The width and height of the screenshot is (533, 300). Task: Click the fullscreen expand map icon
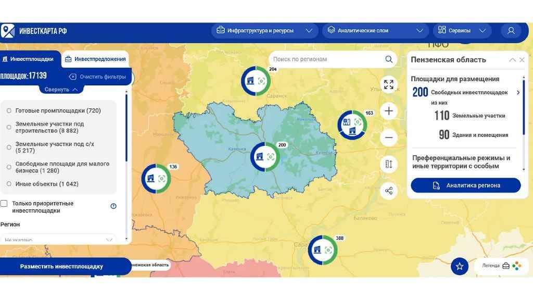388,85
